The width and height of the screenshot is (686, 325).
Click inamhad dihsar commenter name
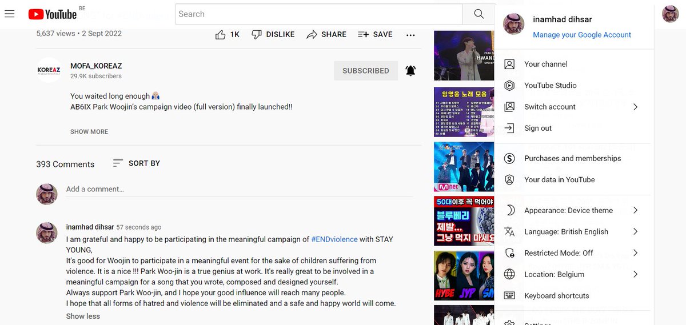(90, 227)
